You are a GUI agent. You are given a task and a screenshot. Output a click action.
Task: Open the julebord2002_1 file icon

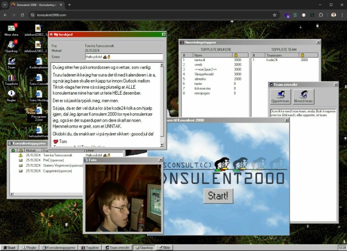pyautogui.click(x=37, y=30)
